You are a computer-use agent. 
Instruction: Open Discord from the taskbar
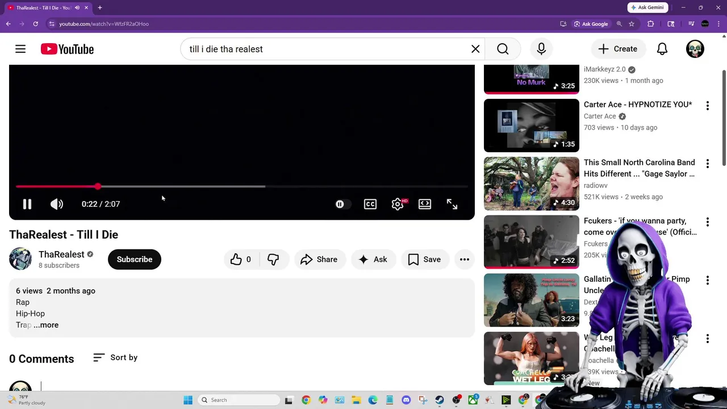tap(406, 400)
